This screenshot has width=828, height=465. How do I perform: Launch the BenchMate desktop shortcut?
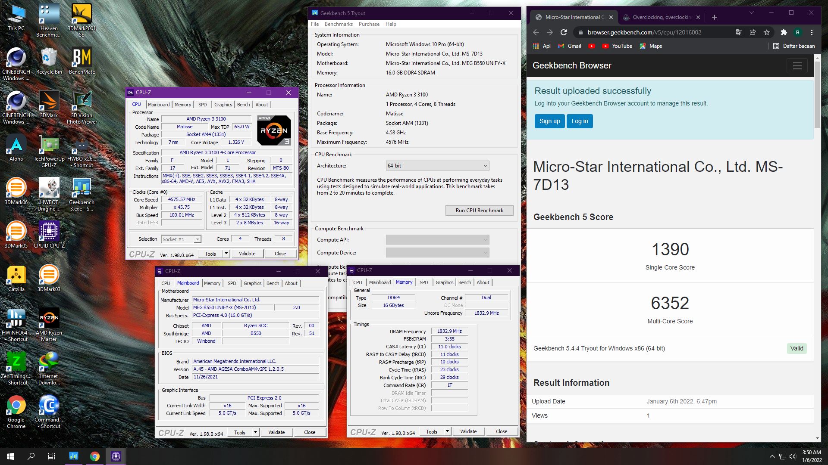pyautogui.click(x=82, y=61)
